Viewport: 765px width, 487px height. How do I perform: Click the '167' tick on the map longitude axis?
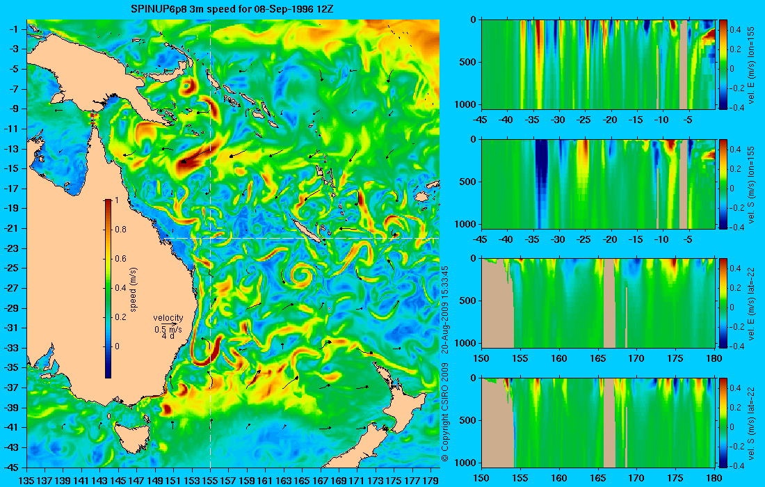(x=321, y=481)
